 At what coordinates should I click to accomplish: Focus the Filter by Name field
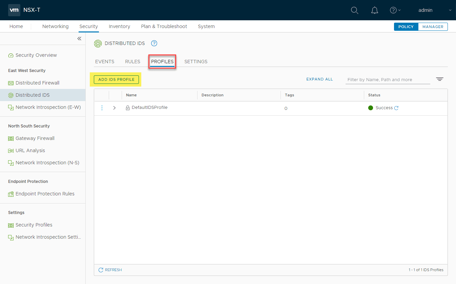(388, 80)
